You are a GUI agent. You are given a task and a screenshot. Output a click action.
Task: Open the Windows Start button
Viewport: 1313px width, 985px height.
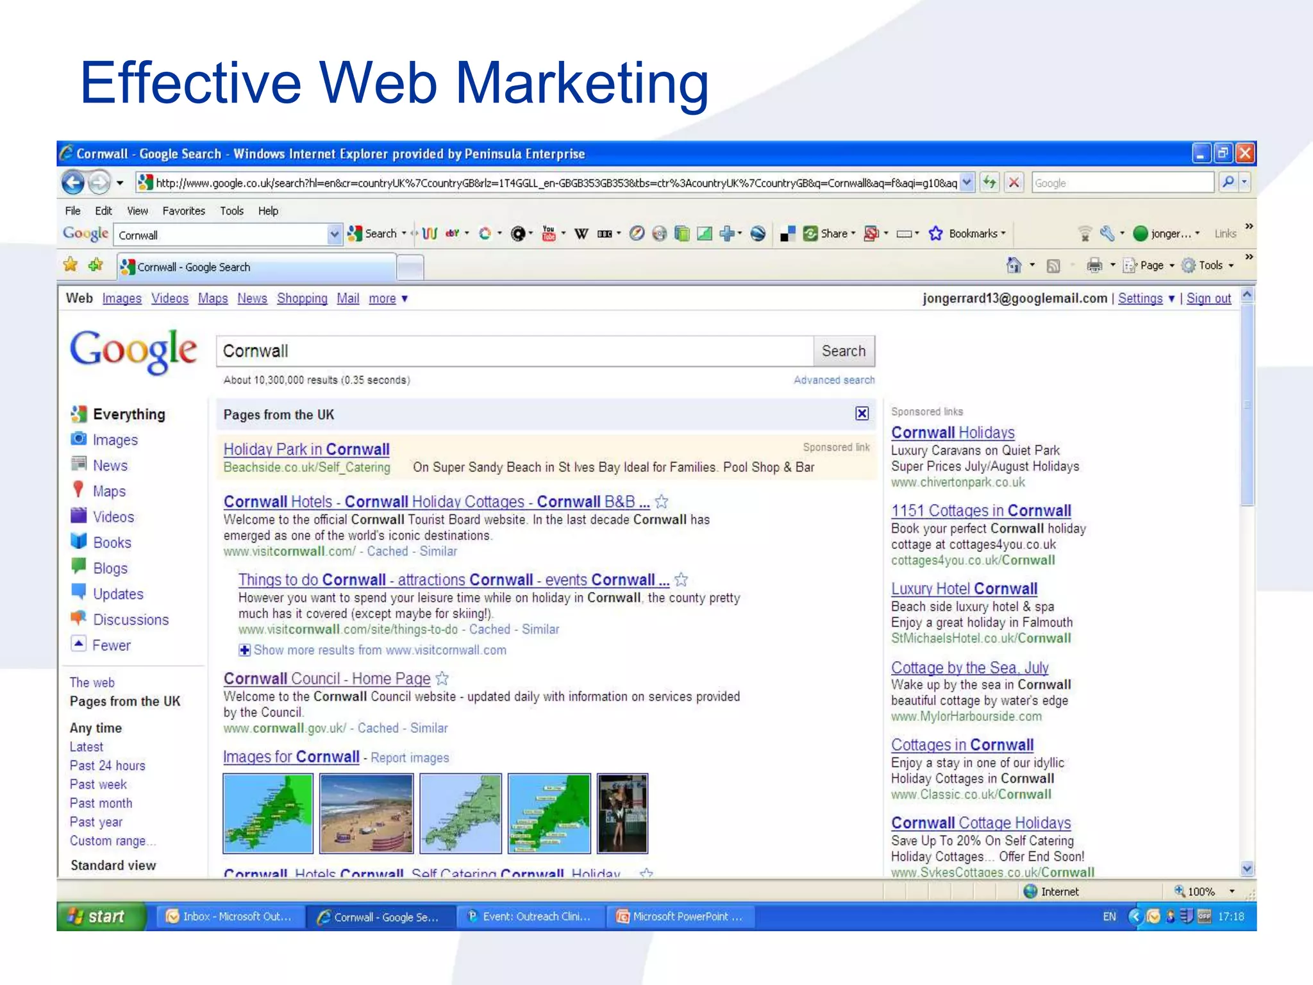coord(101,916)
